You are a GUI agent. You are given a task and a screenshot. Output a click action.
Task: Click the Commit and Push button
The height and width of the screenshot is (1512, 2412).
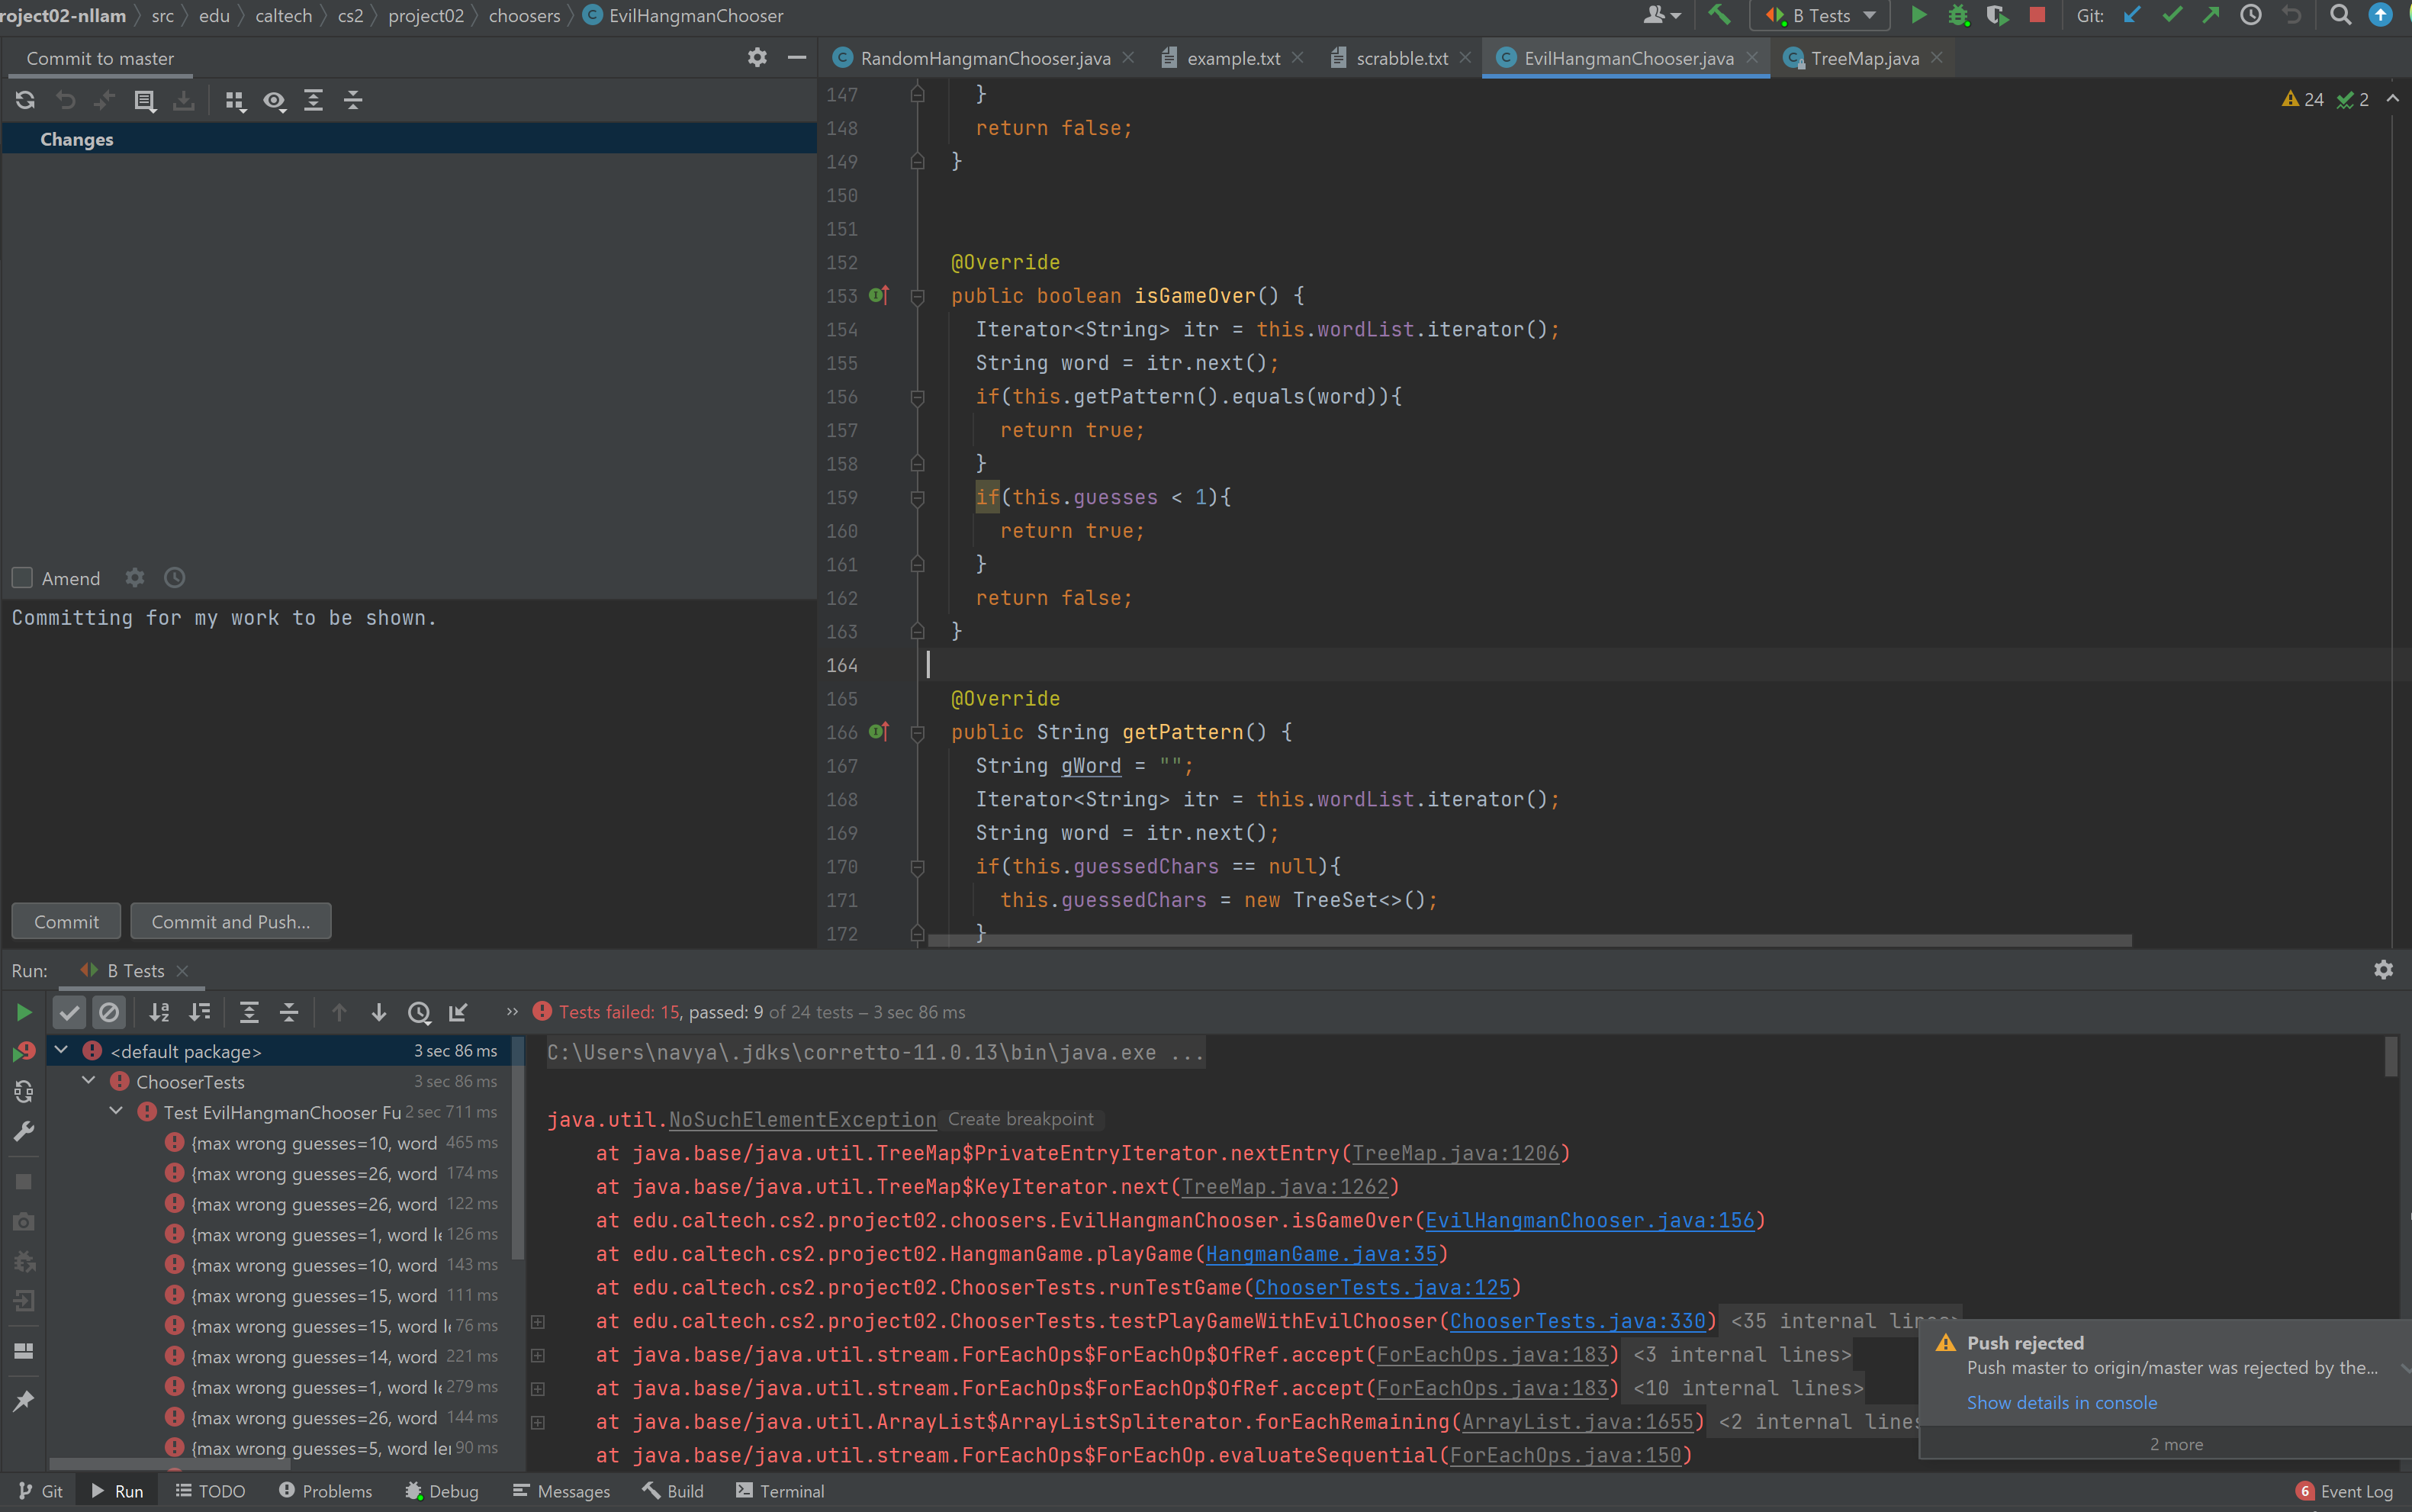click(230, 921)
